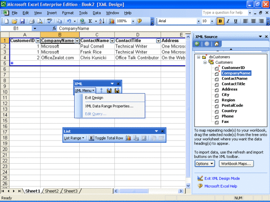
Task: Open the Options dropdown in XML Source
Action: pos(205,164)
